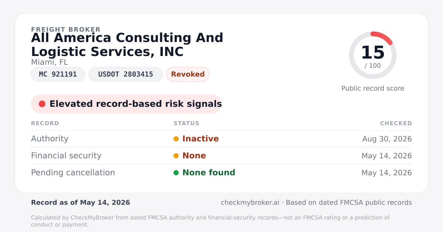
Task: Click the company name heading
Action: 127,45
